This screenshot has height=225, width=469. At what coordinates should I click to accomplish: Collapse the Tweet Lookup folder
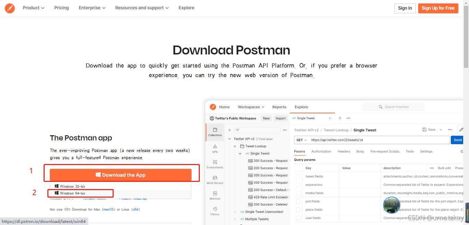tap(235, 146)
